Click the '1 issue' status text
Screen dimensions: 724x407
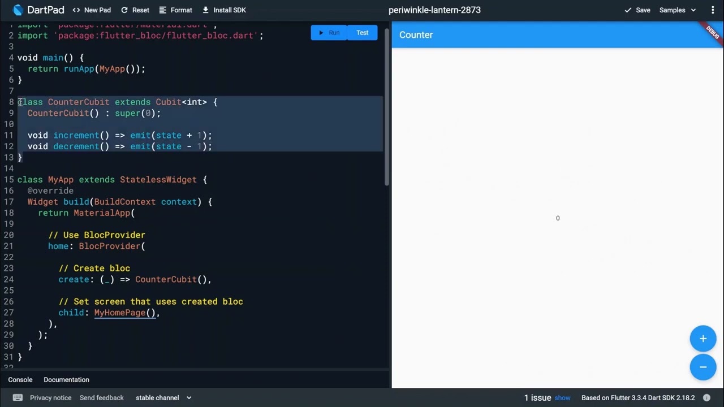[537, 398]
